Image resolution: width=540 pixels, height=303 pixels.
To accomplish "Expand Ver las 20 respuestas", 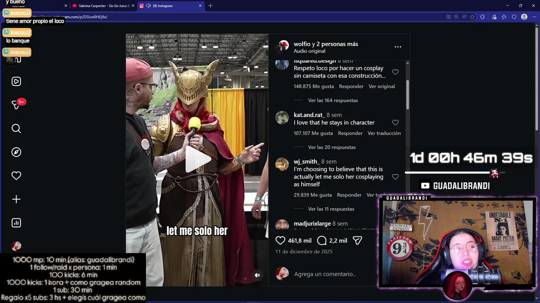I will 332,147.
